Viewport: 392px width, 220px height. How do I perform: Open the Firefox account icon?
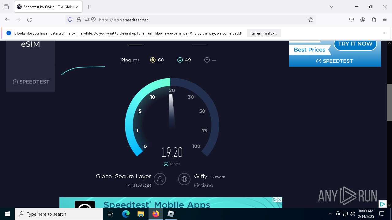363,20
